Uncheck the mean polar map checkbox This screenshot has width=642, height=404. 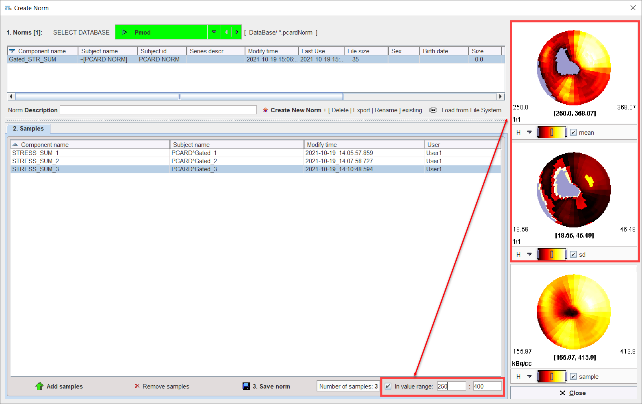point(573,132)
